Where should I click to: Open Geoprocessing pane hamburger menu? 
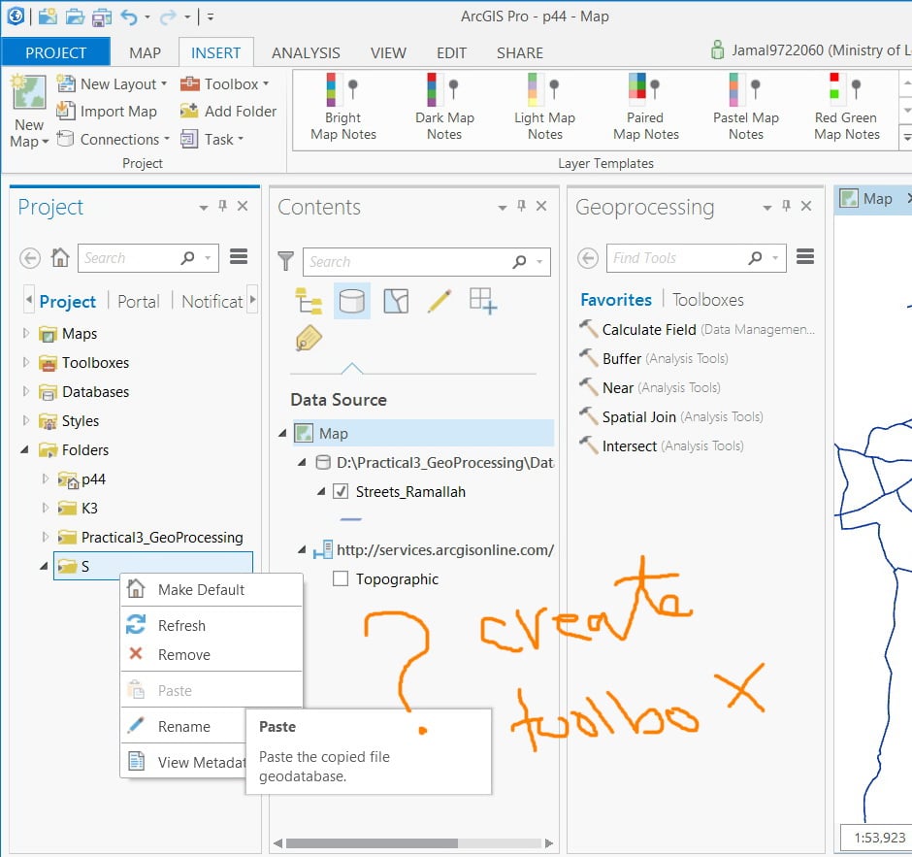point(805,256)
